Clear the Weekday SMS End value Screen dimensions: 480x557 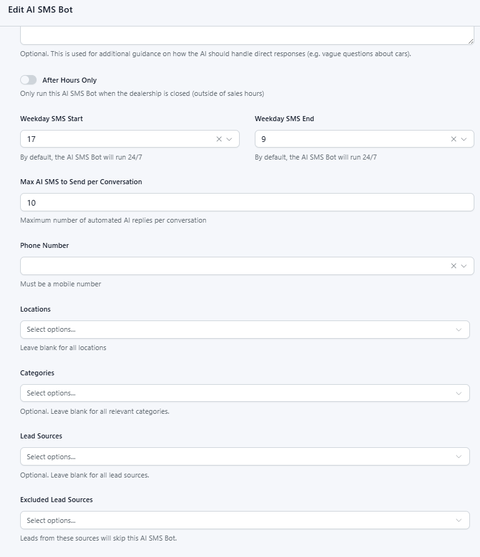point(454,139)
